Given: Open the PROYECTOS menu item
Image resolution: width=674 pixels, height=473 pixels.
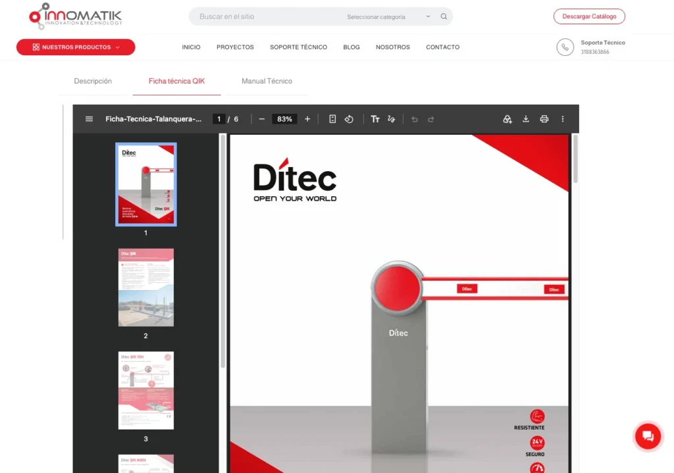Looking at the screenshot, I should pyautogui.click(x=235, y=47).
